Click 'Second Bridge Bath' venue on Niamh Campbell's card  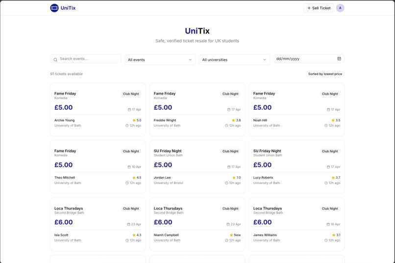169,213
